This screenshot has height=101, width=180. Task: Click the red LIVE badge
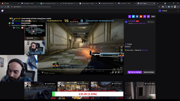tap(137, 21)
